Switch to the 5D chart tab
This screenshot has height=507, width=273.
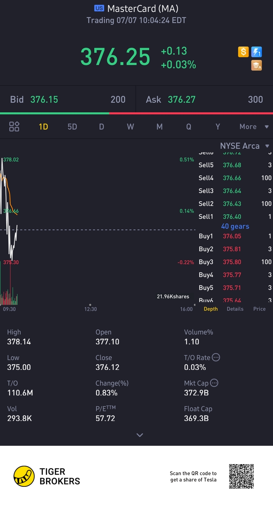pyautogui.click(x=72, y=126)
